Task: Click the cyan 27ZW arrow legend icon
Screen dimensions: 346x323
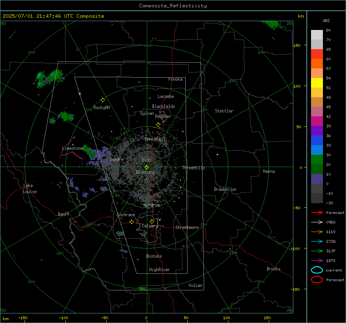Action: pyautogui.click(x=317, y=242)
